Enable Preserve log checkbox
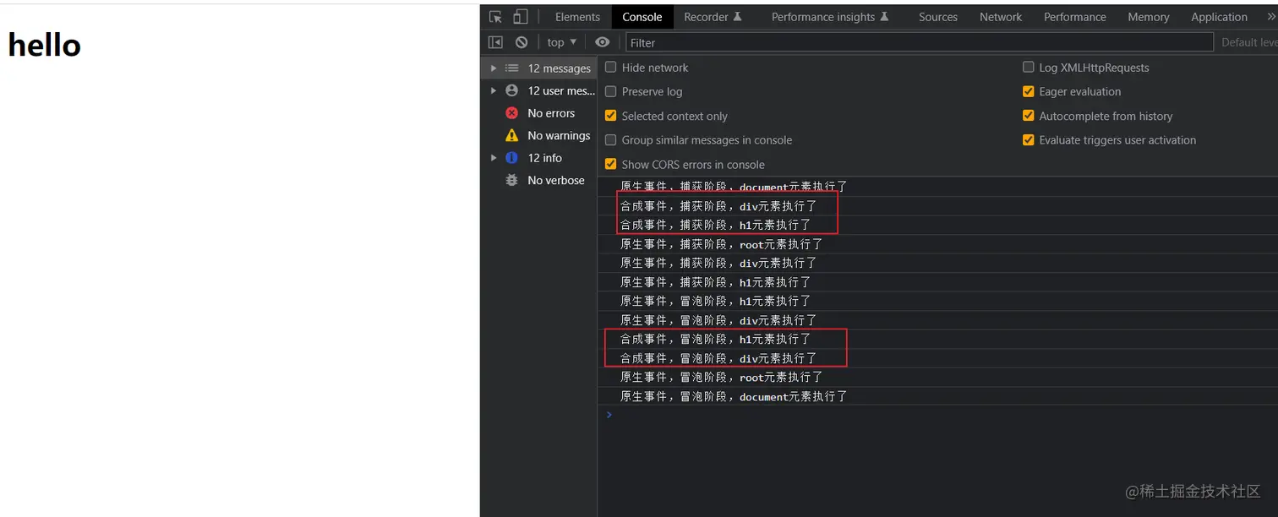The image size is (1278, 517). tap(611, 91)
